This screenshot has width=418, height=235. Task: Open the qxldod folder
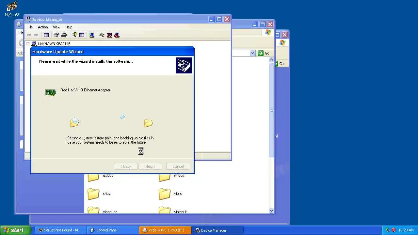tap(93, 177)
